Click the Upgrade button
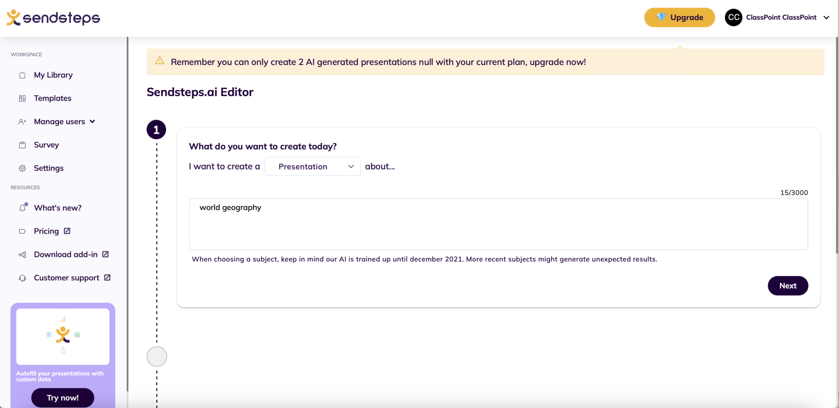This screenshot has height=408, width=839. point(679,17)
